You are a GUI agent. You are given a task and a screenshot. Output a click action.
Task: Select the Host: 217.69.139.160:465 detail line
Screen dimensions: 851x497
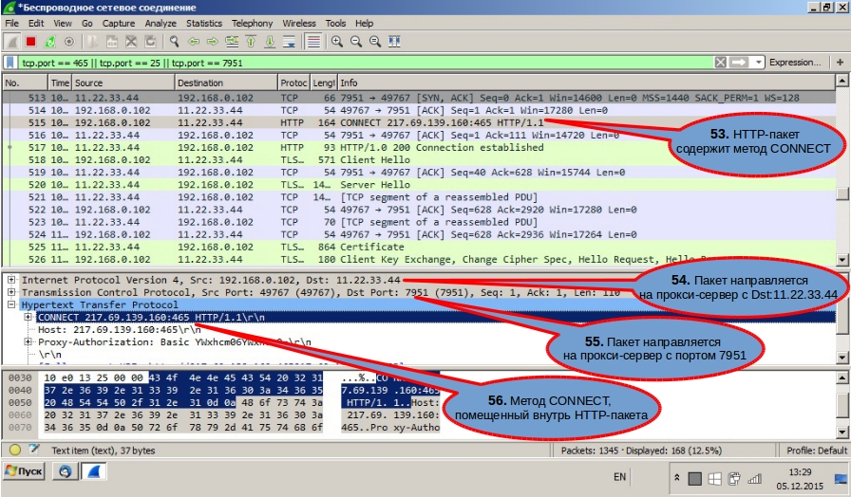point(120,329)
